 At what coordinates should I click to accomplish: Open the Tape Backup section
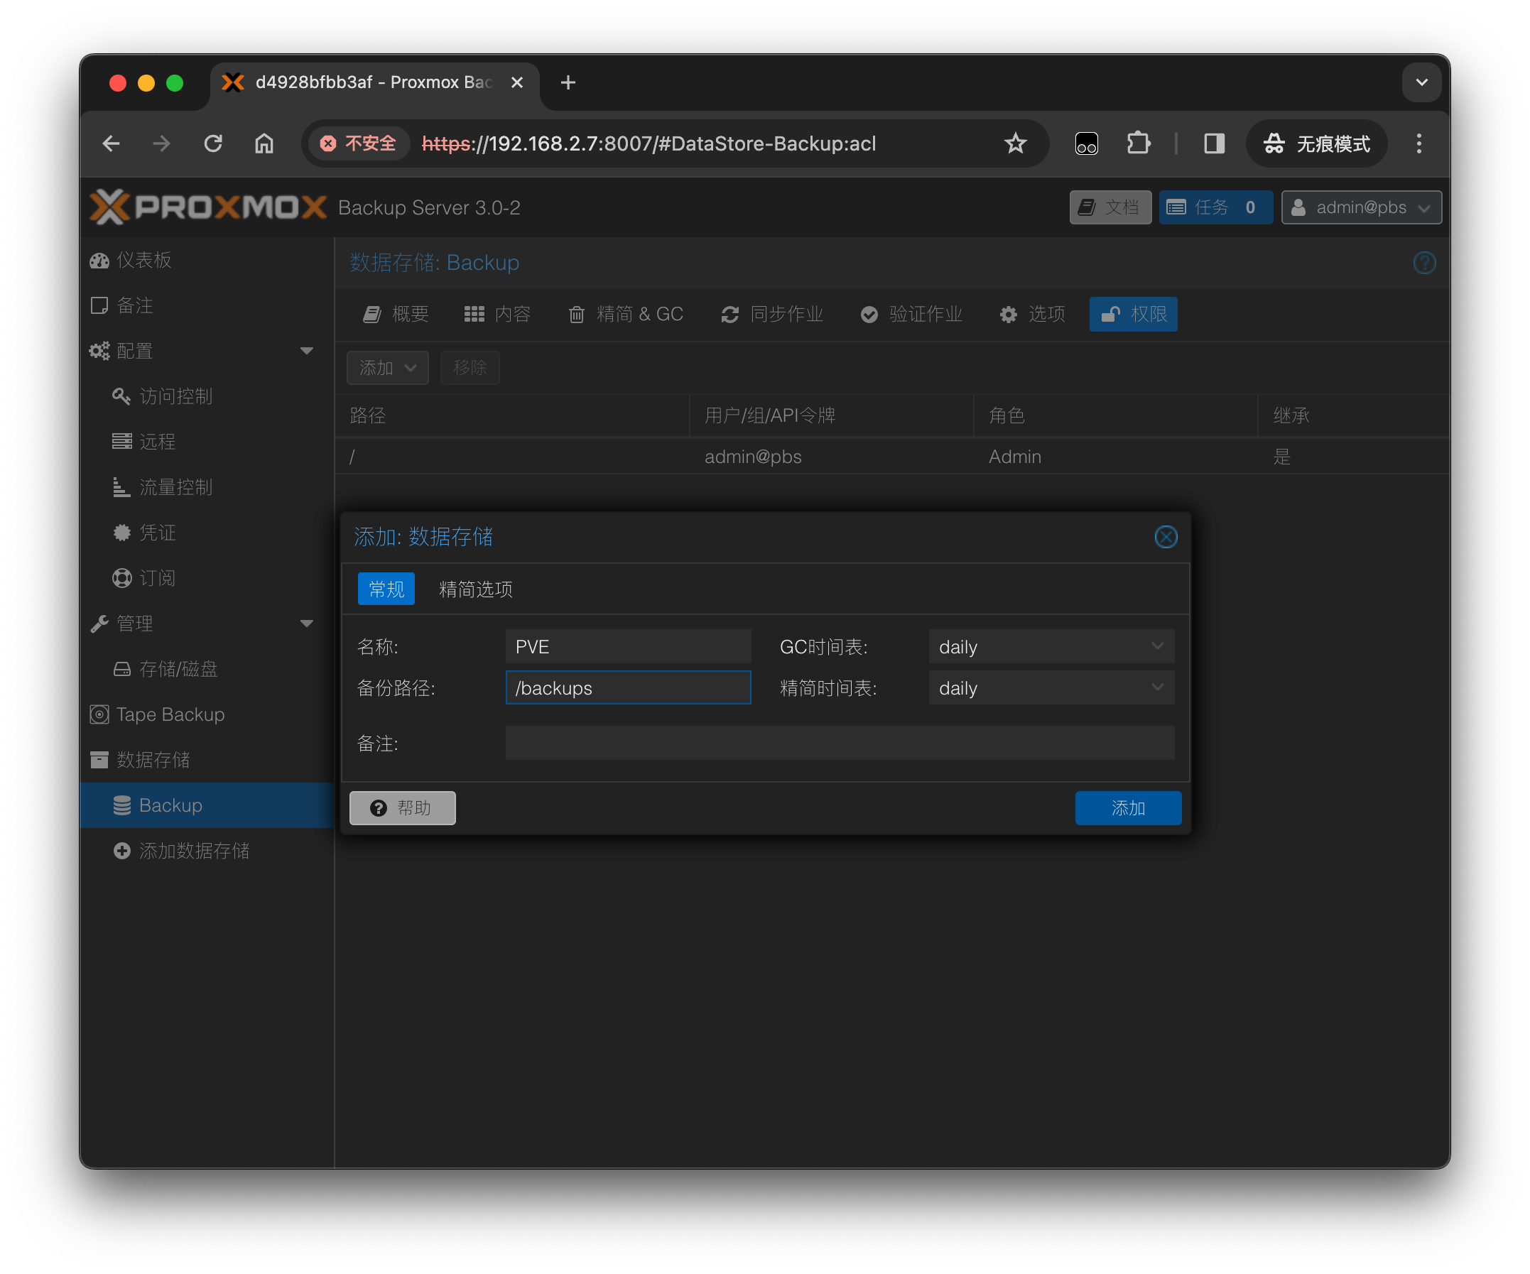point(170,714)
